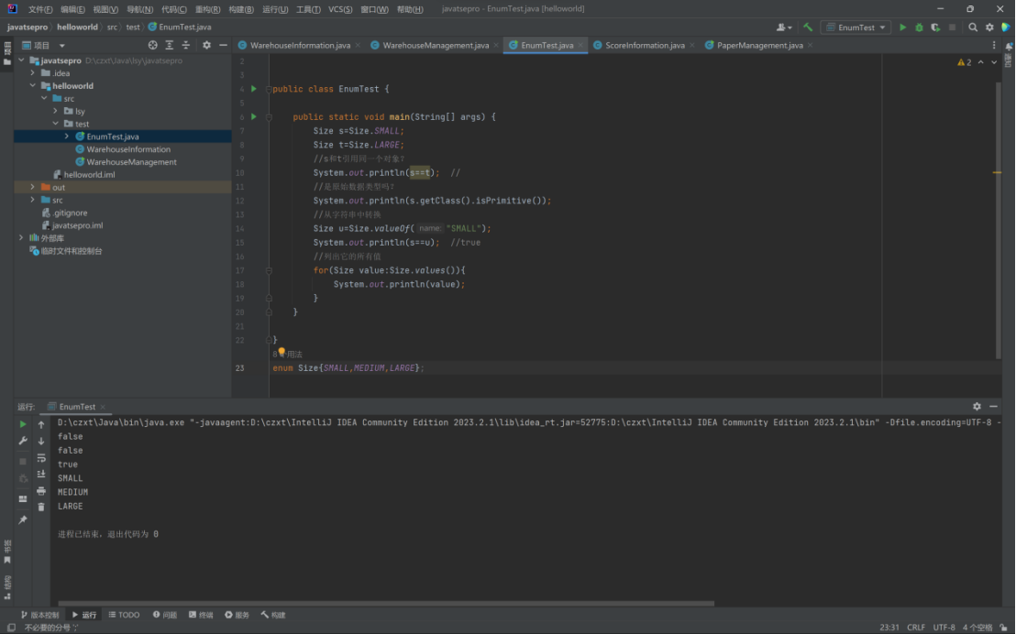Click the Build project hammer icon
This screenshot has height=634, width=1016.
point(808,27)
